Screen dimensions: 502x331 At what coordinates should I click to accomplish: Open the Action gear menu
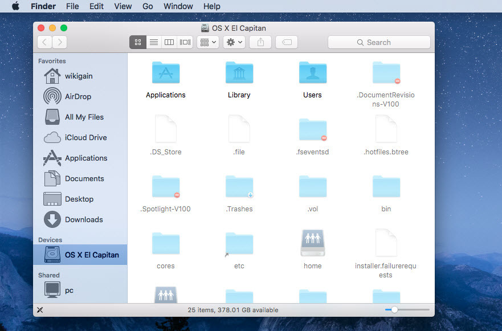pos(231,42)
